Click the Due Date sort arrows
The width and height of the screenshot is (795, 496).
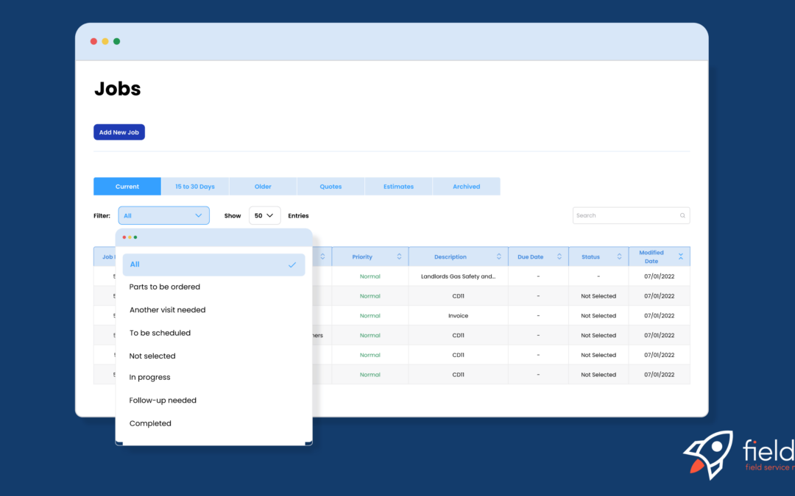pyautogui.click(x=559, y=256)
